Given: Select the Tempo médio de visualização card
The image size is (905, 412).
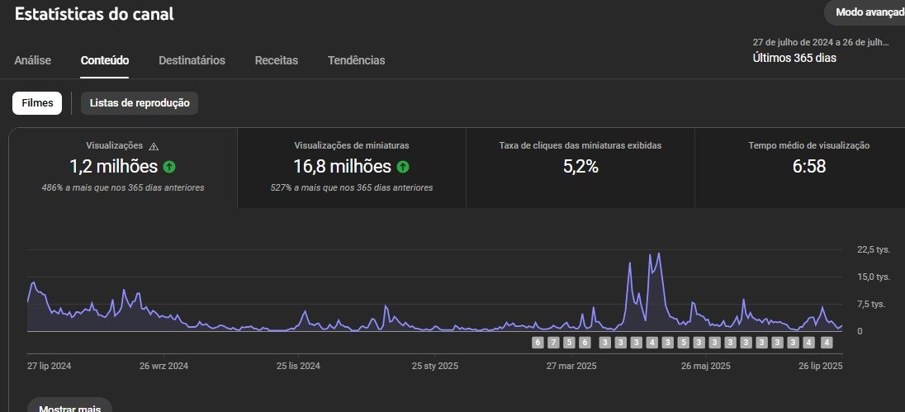Looking at the screenshot, I should 800,168.
